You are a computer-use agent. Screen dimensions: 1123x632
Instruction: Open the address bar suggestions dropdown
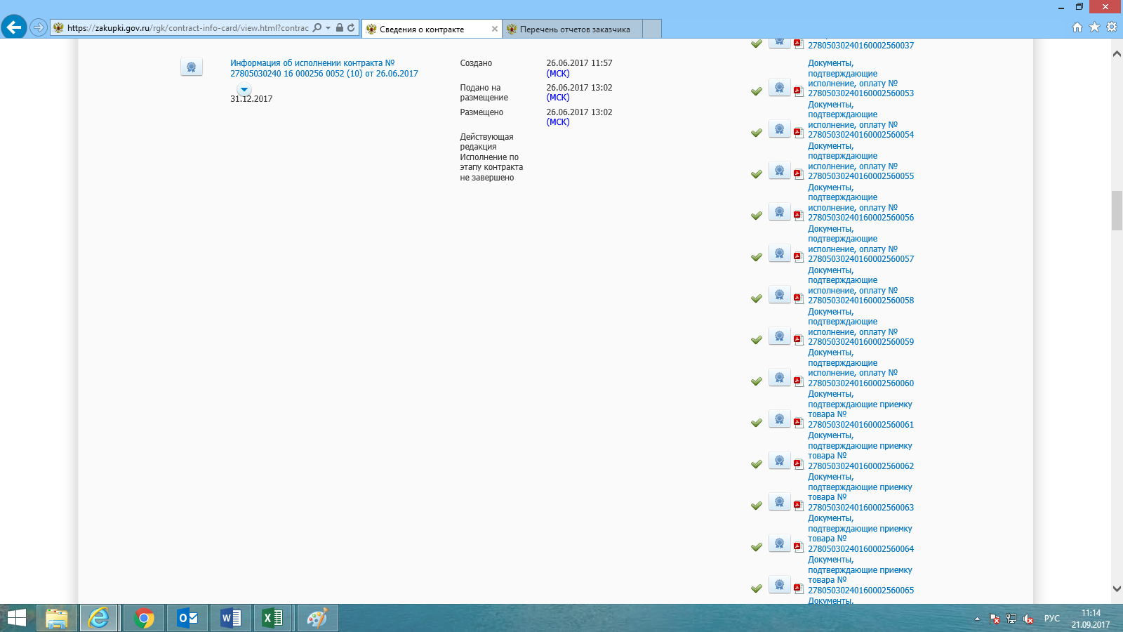click(328, 28)
